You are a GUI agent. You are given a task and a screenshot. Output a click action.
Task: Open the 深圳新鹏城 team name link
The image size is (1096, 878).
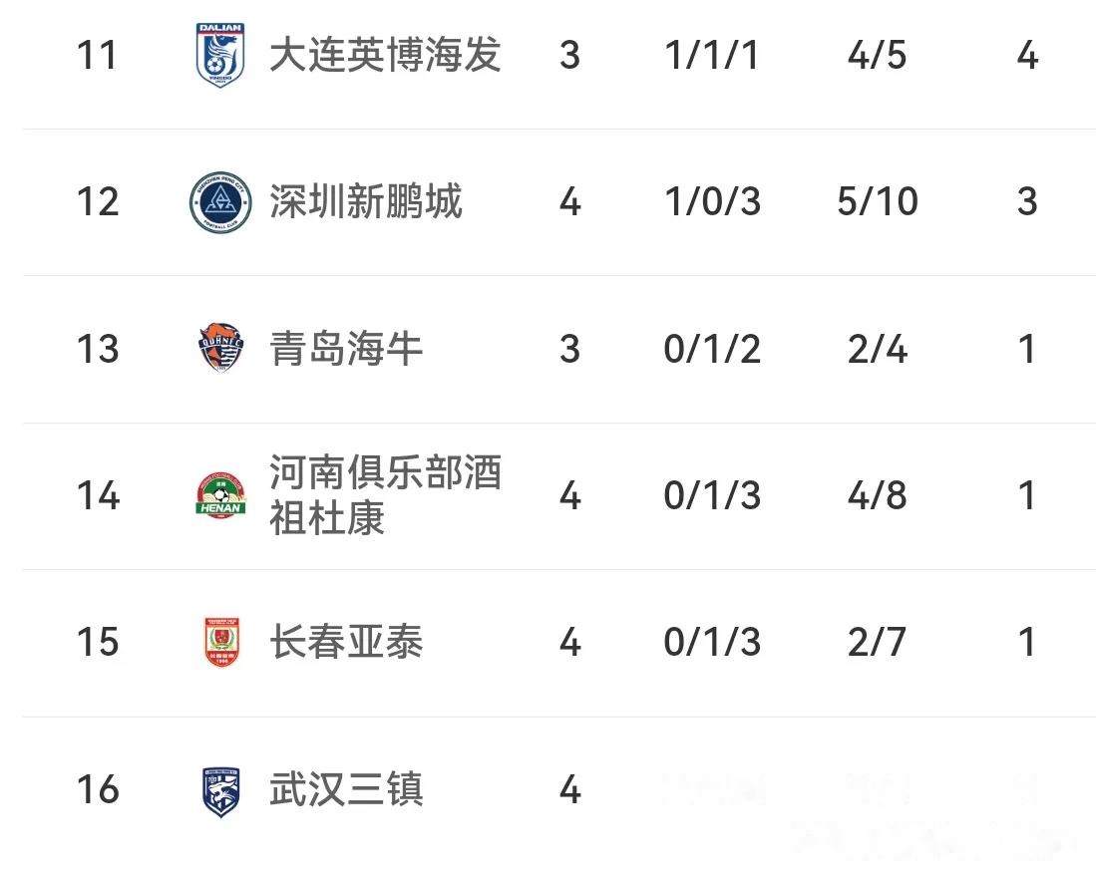click(x=366, y=202)
